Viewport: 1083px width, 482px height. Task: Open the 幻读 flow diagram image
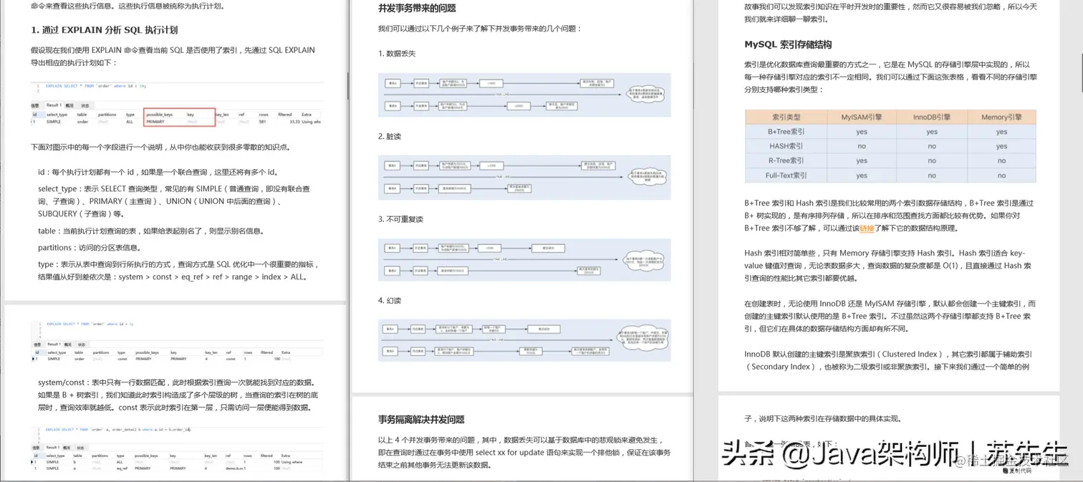pos(524,341)
